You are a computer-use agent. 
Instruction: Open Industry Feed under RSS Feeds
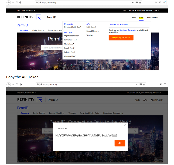(x=70, y=52)
